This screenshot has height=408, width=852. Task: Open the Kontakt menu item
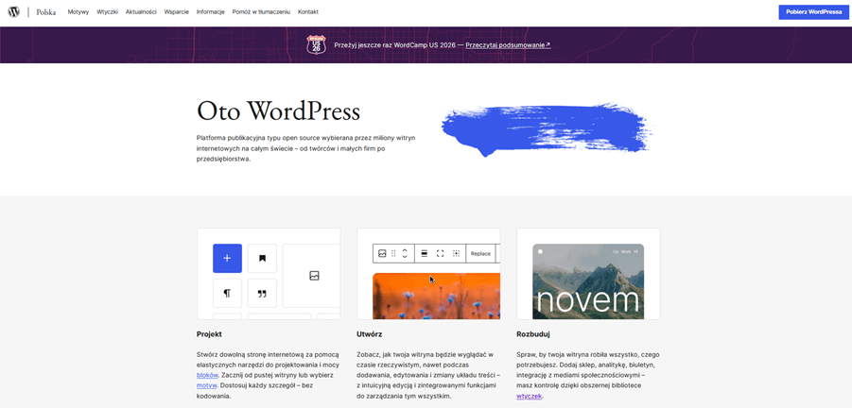[308, 12]
